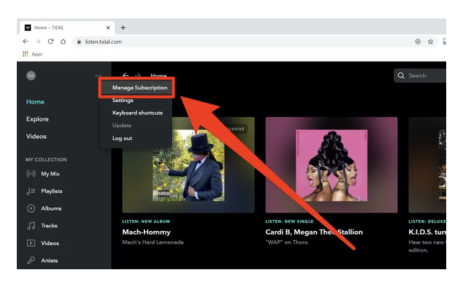Image resolution: width=463 pixels, height=281 pixels.
Task: Go to Home in sidebar
Action: 35,102
